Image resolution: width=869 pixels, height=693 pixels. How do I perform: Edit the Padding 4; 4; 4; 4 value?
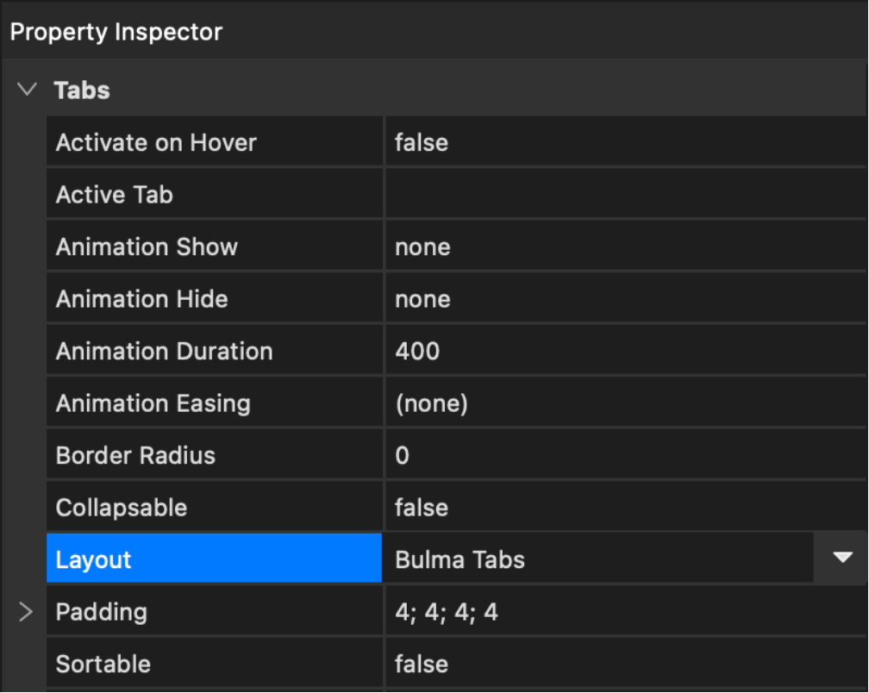pos(447,612)
